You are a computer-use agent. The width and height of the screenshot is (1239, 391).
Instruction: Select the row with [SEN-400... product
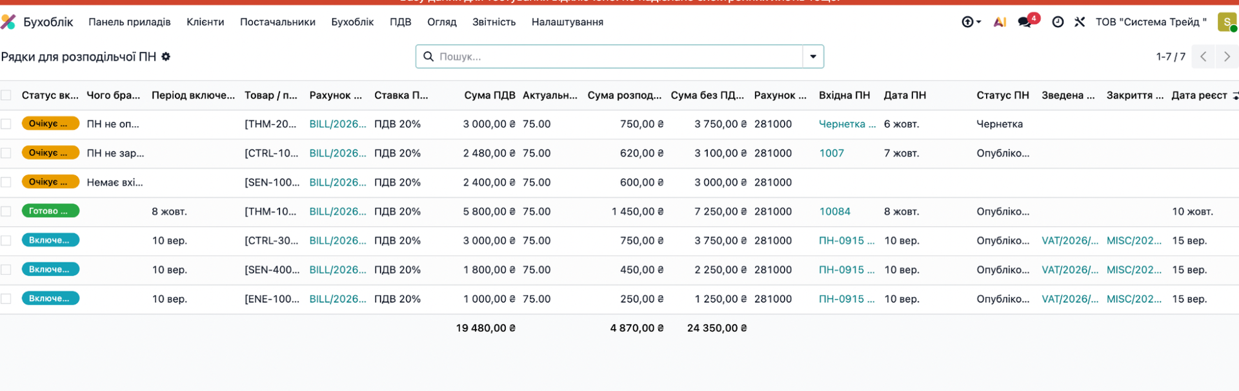[6, 269]
